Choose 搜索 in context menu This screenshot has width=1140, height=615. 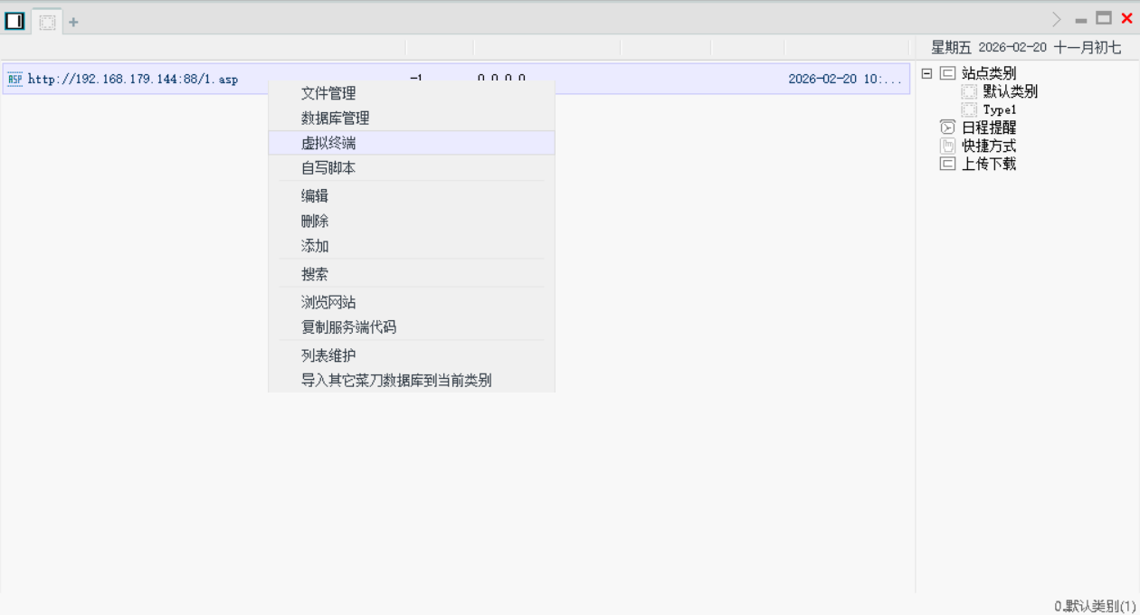pos(412,274)
